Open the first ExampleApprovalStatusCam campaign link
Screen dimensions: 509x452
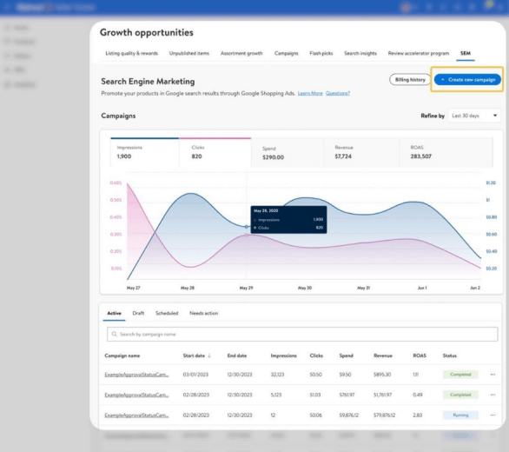pyautogui.click(x=136, y=375)
